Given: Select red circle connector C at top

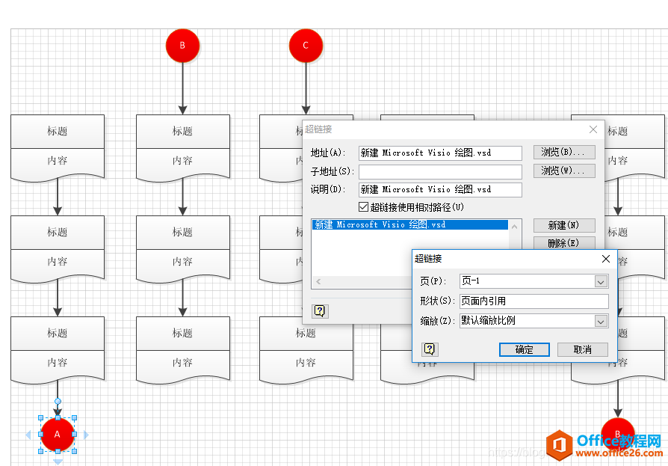Looking at the screenshot, I should [x=306, y=46].
